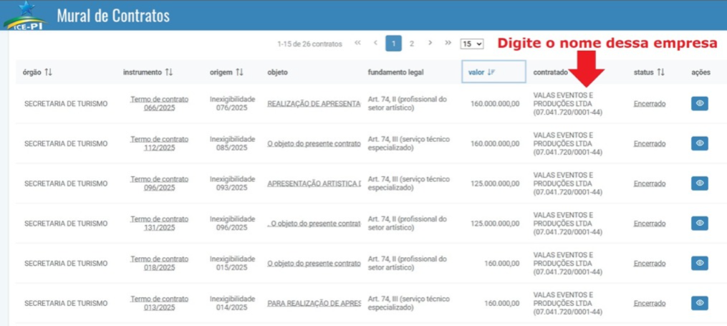Click Inexigibilidade 014/2025 cell
The height and width of the screenshot is (326, 727).
232,303
